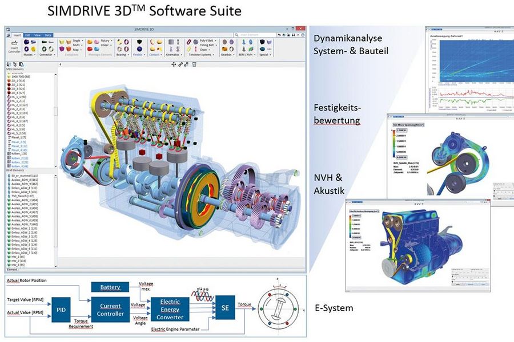Expand the Flexible group dropdown
Screen dimensions: 514x342
click(x=139, y=55)
